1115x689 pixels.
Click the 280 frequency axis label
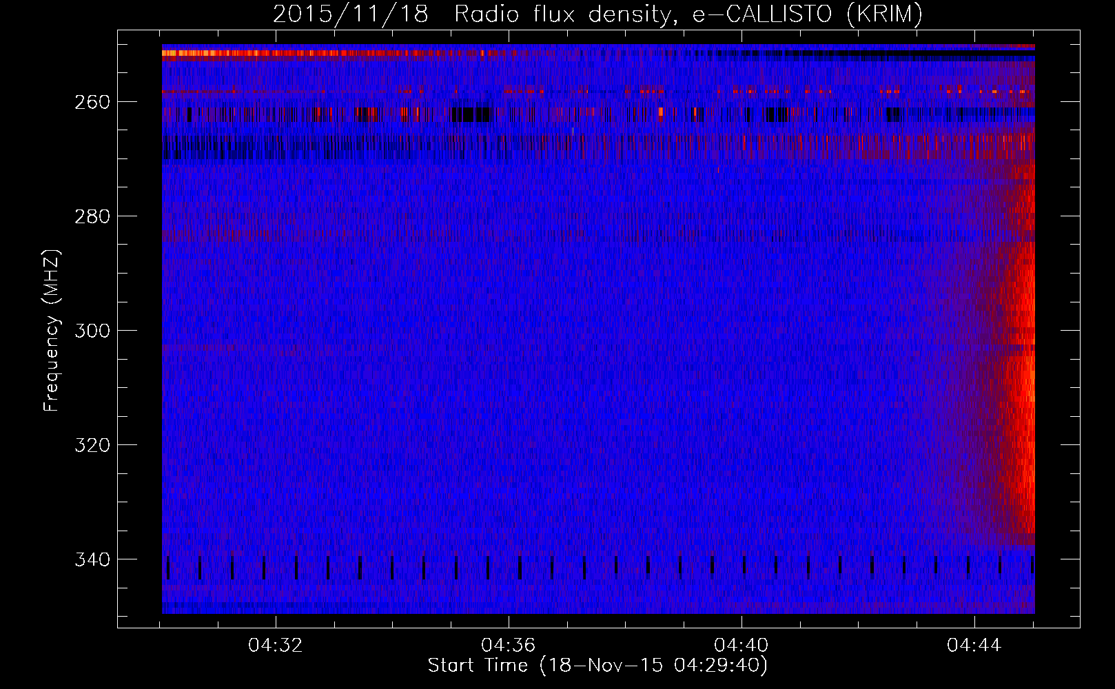point(92,217)
